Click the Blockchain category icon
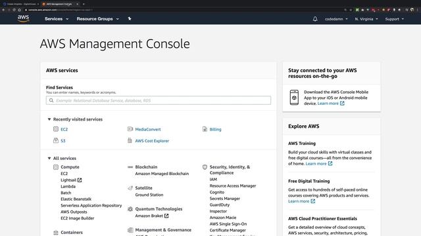421x236 pixels. 130,167
